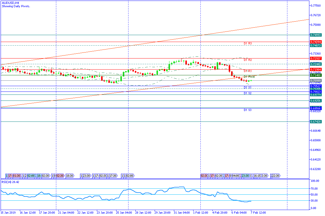Click the D1 Pivot line label
Screen dimensions: 325x216
pos(249,77)
